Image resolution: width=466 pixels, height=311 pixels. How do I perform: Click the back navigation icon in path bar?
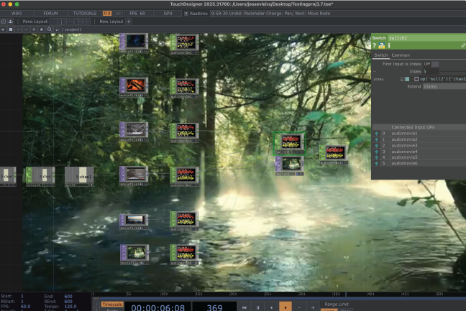point(19,29)
